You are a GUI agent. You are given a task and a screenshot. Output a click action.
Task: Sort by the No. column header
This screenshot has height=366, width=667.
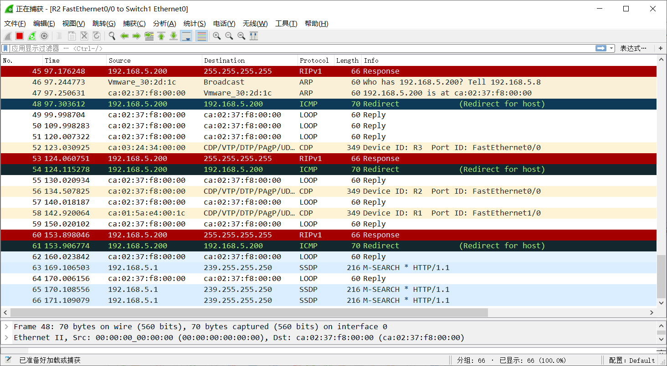pos(22,60)
